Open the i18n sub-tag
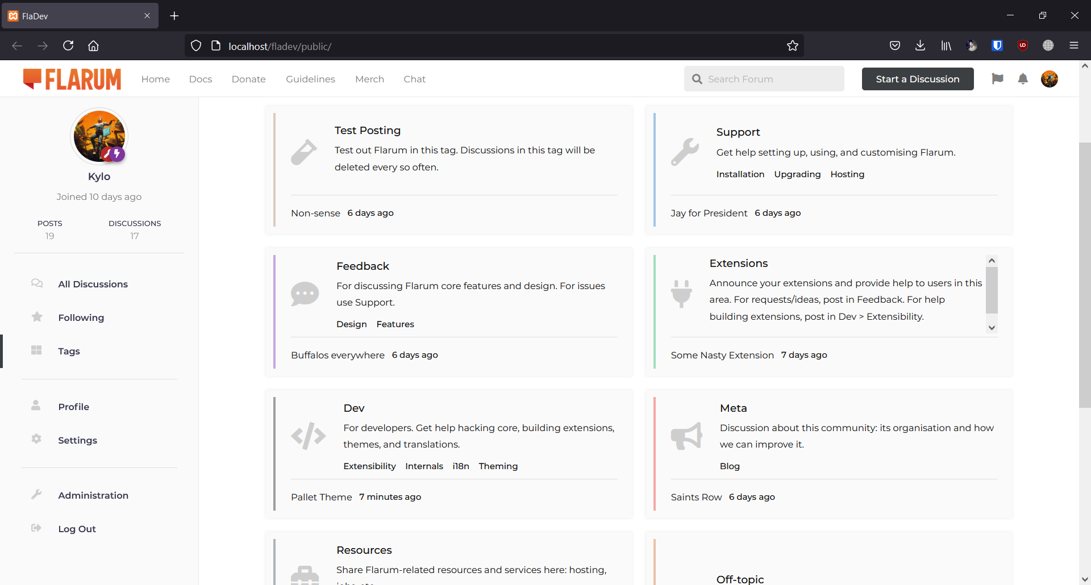Image resolution: width=1091 pixels, height=585 pixels. coord(461,466)
